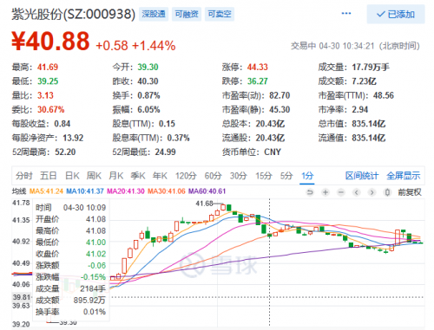The image size is (434, 330).
Task: Click the 总市值 value 835.14亿
Action: pyautogui.click(x=369, y=124)
